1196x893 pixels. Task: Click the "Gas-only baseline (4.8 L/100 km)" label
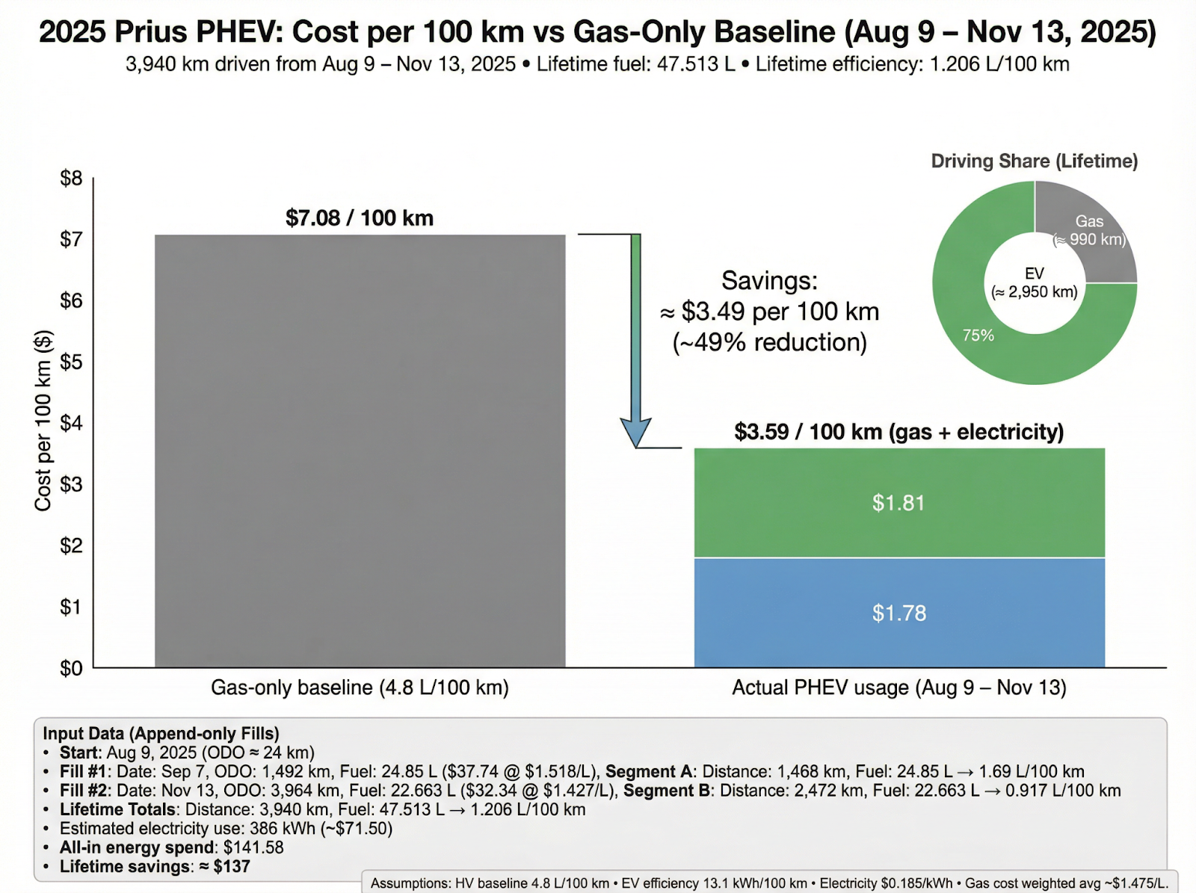[360, 687]
